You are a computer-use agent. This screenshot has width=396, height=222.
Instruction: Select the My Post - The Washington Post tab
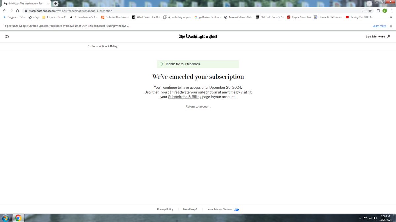[26, 3]
